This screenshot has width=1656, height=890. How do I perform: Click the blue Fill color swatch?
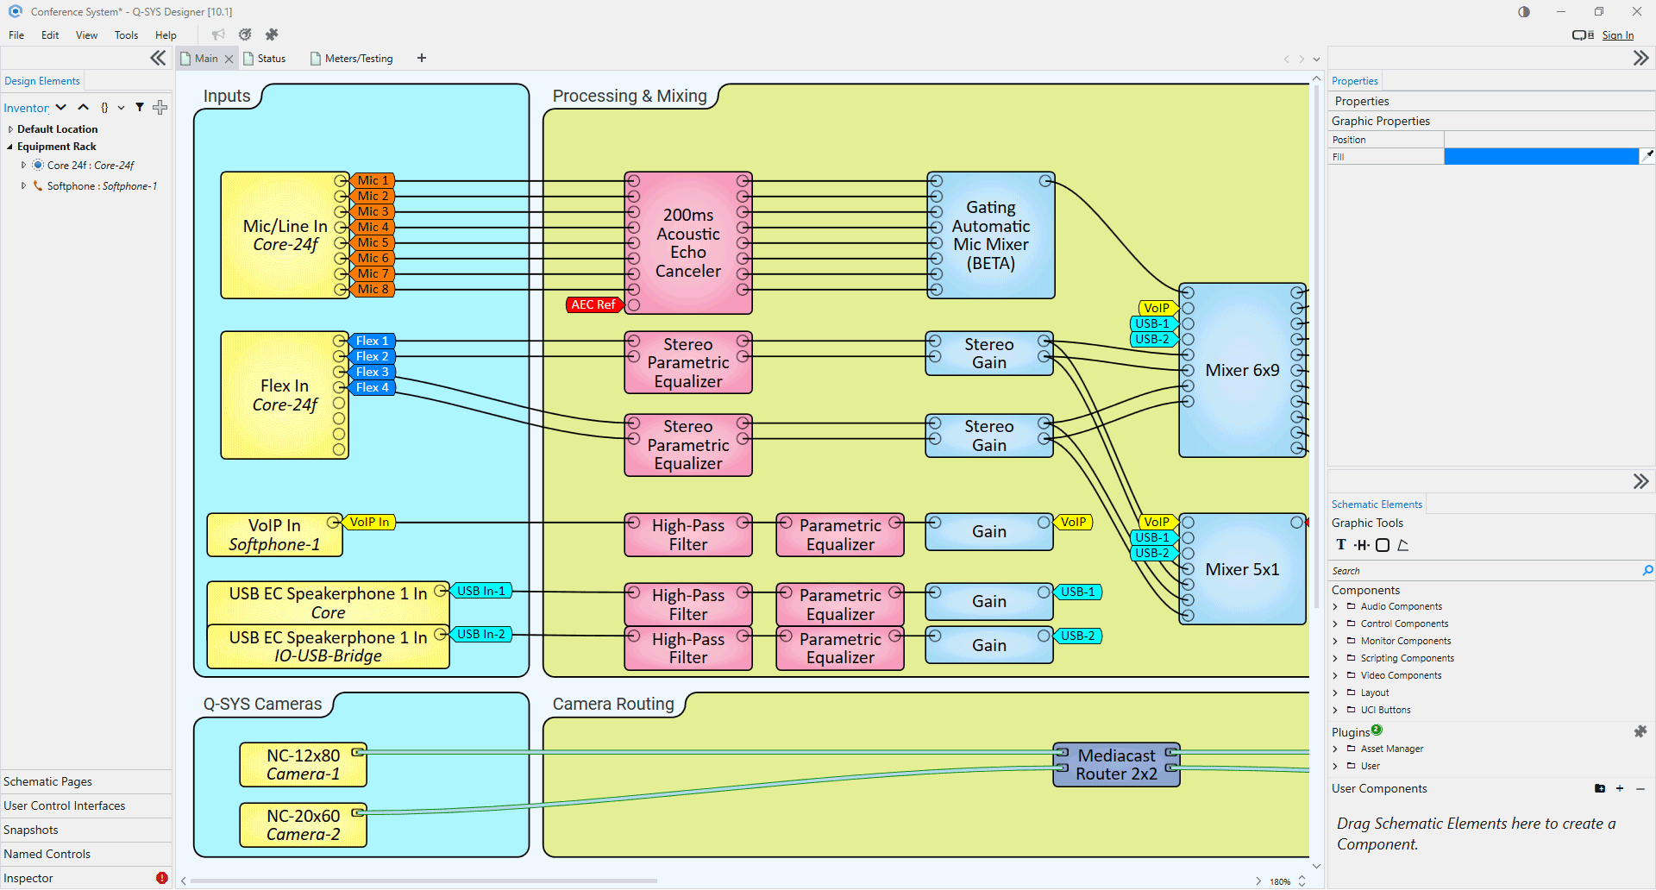coord(1540,156)
